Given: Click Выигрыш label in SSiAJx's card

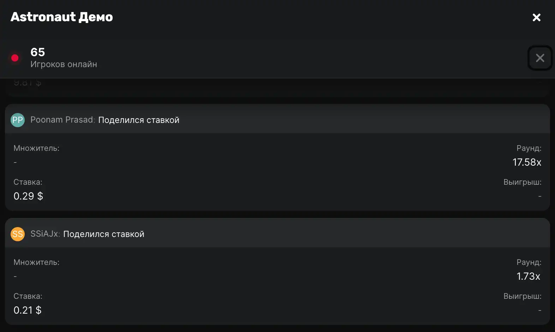Looking at the screenshot, I should pyautogui.click(x=522, y=296).
